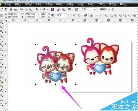Viewport: 138px width, 111px height.
Task: Click the x position value field
Action: click(x=14, y=14)
